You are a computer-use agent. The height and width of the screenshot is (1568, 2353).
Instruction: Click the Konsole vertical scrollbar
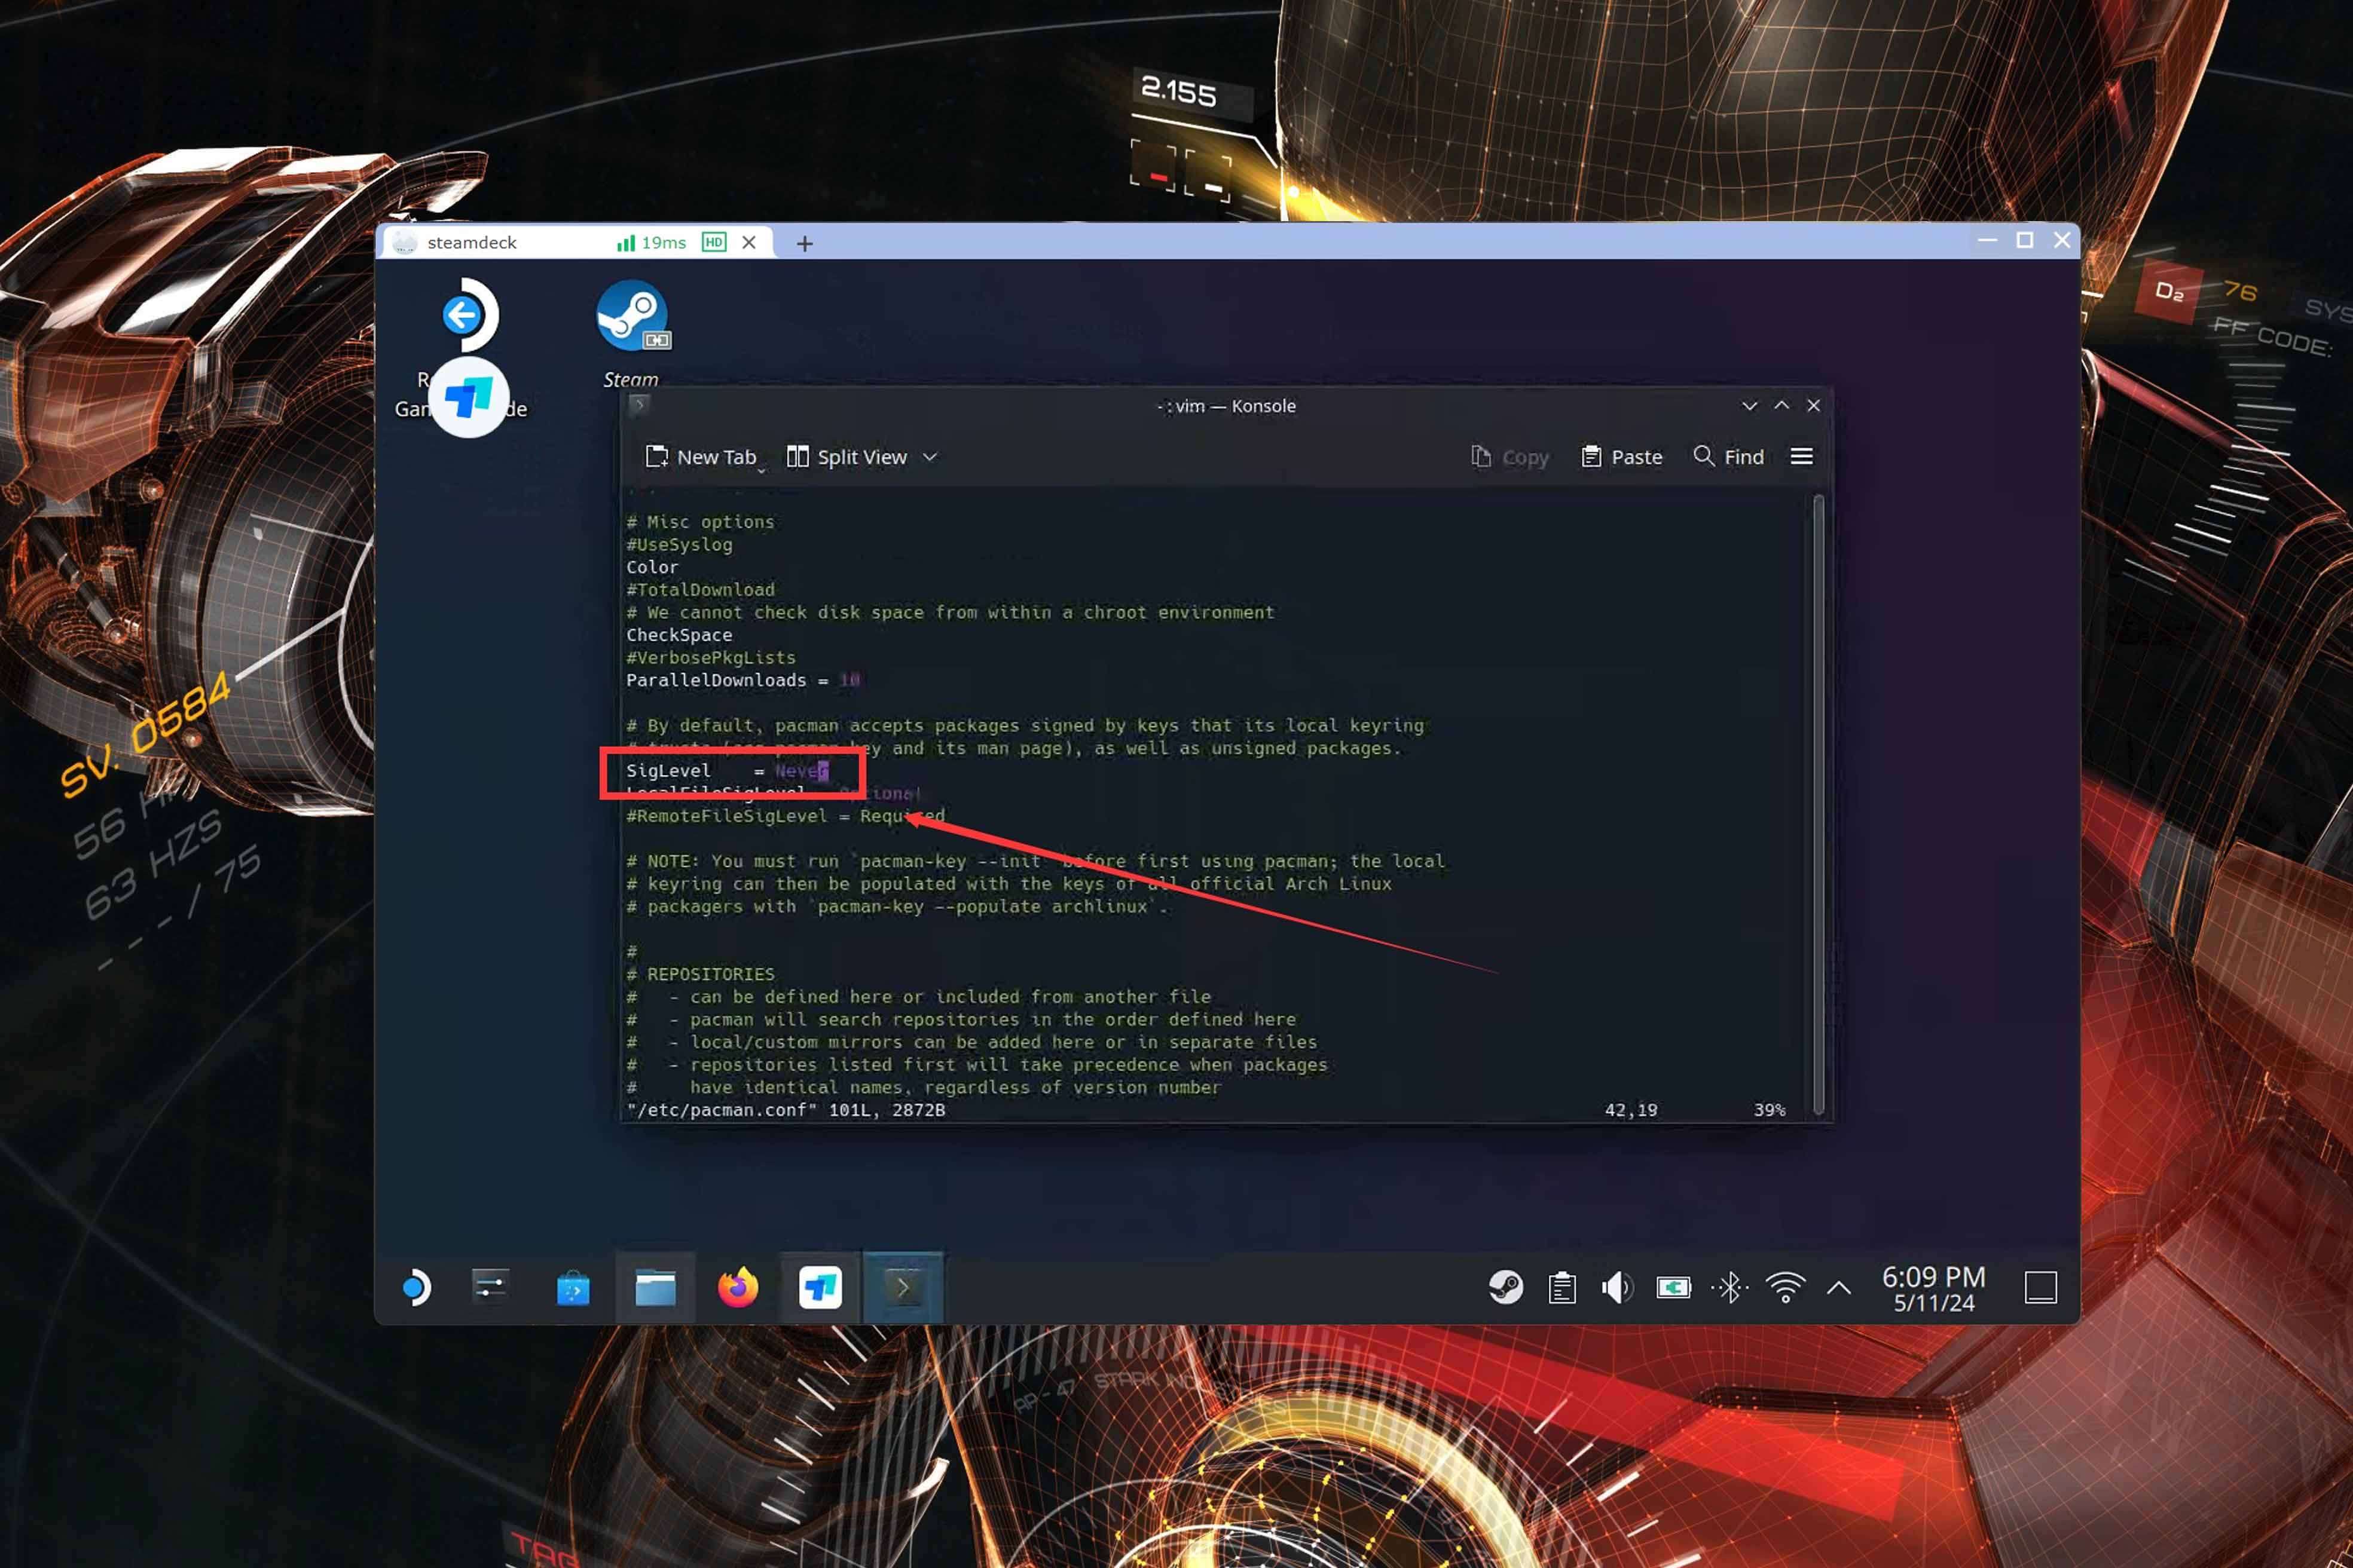pos(1818,800)
